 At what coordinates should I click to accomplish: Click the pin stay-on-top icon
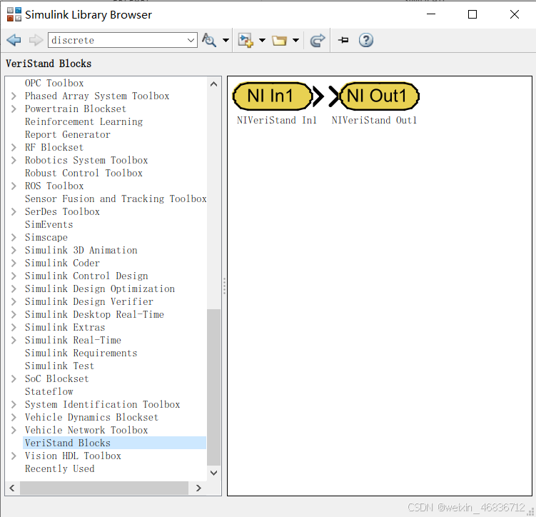tap(343, 41)
